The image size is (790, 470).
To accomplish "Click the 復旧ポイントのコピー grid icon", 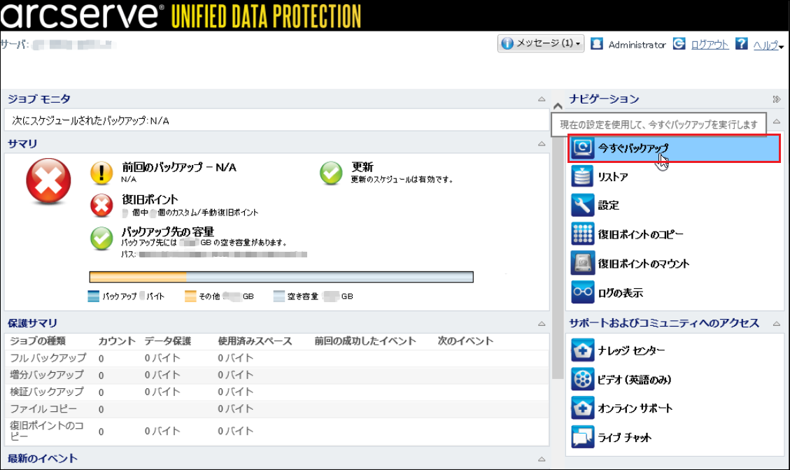I will pos(582,234).
